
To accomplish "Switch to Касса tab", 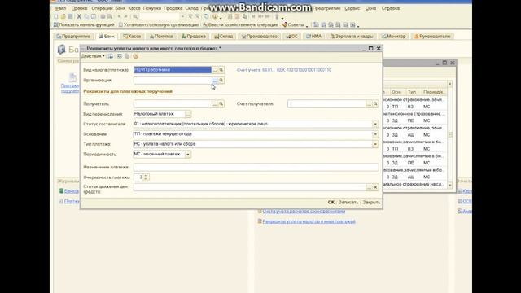I will [x=132, y=37].
